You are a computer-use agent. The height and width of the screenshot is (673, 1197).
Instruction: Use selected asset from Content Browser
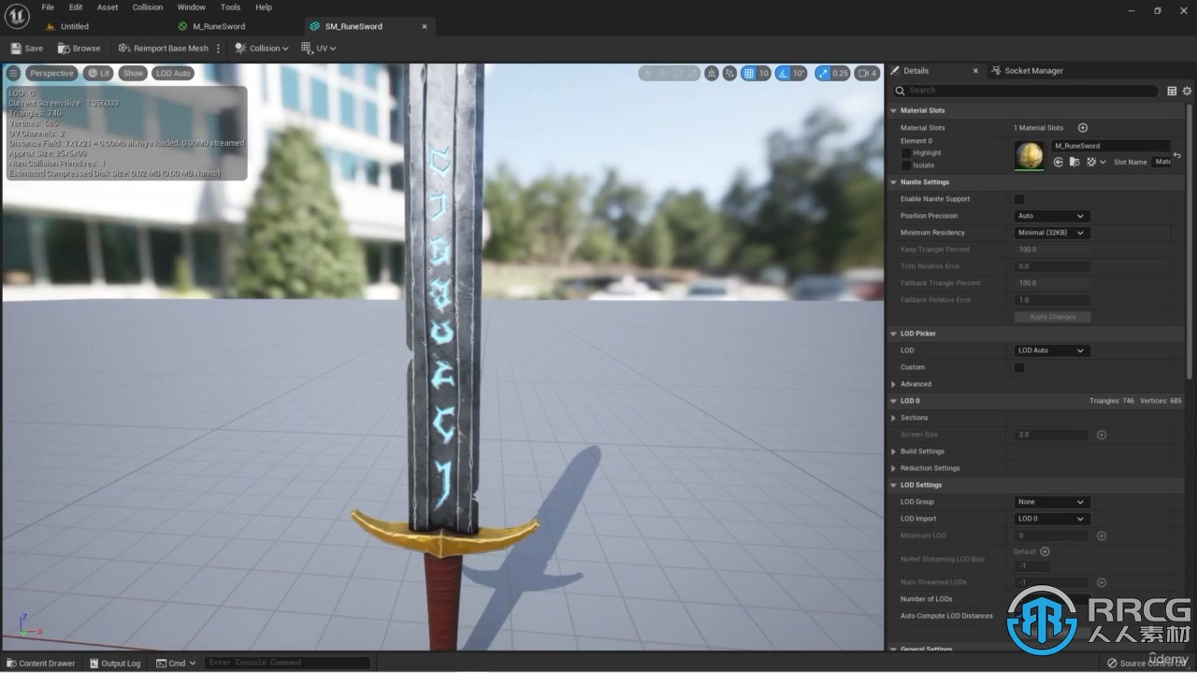coord(1059,162)
